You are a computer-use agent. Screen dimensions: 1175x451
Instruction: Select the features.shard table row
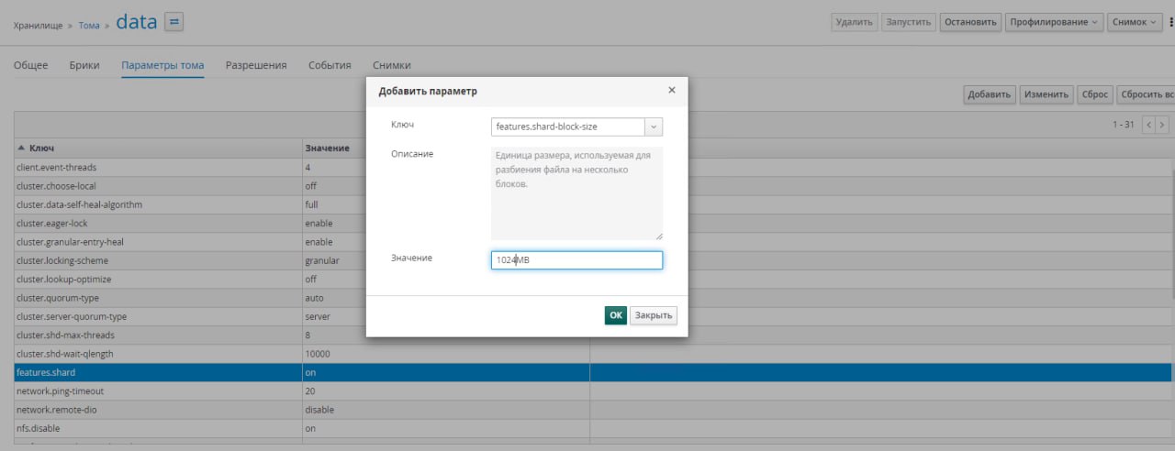coord(593,372)
